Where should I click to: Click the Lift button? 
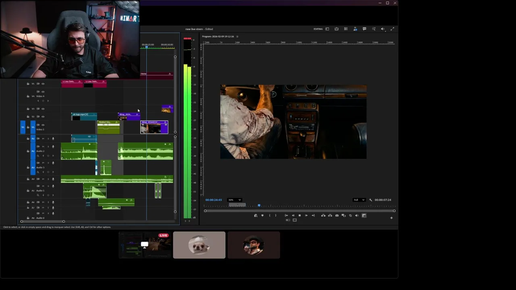point(323,215)
